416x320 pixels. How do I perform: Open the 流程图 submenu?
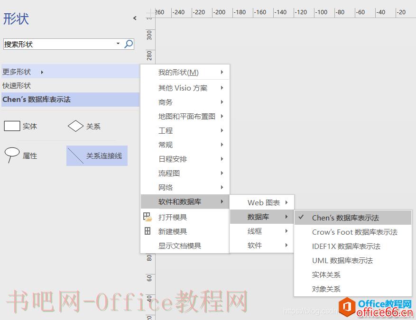pyautogui.click(x=185, y=173)
